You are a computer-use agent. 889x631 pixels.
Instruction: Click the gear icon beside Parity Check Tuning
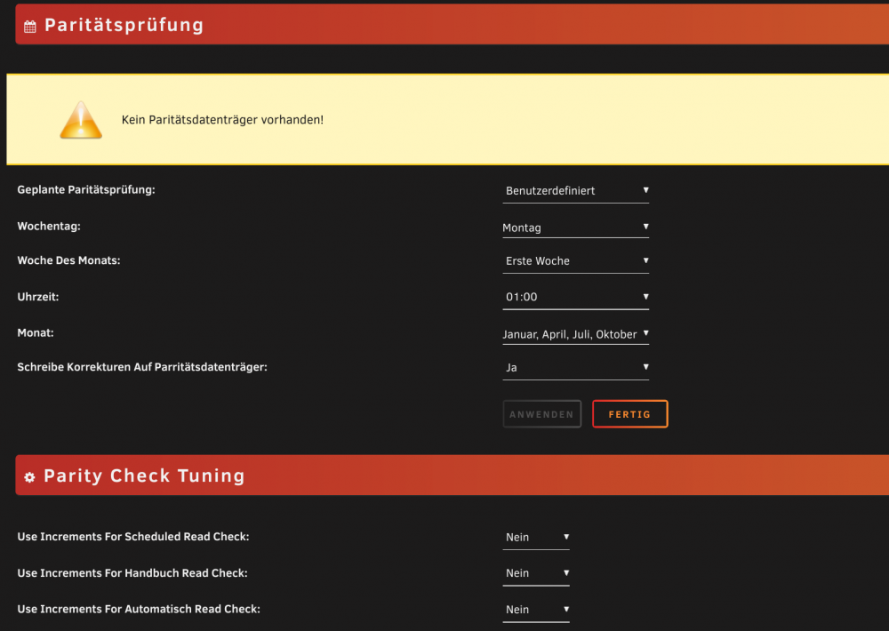[x=29, y=477]
